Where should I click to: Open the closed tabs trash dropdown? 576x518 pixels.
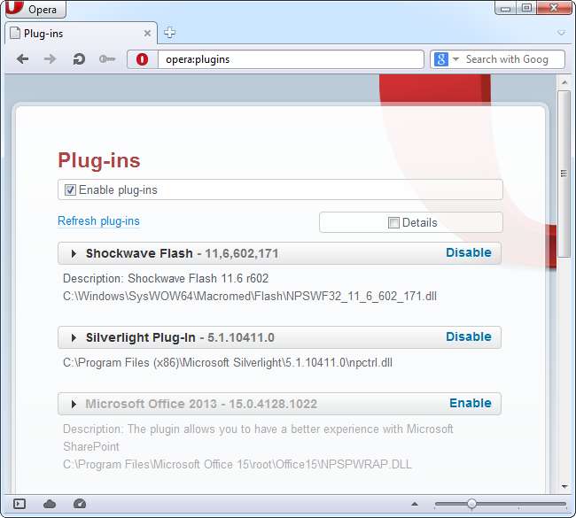click(x=561, y=33)
